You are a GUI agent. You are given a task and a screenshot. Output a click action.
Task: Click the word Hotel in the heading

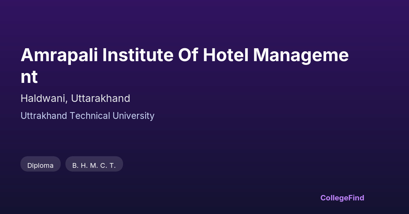(x=225, y=55)
